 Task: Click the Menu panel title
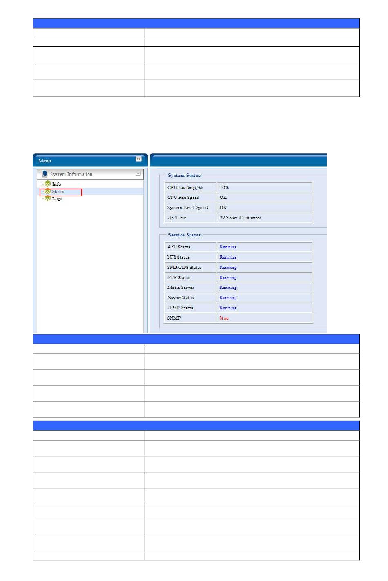(x=45, y=161)
